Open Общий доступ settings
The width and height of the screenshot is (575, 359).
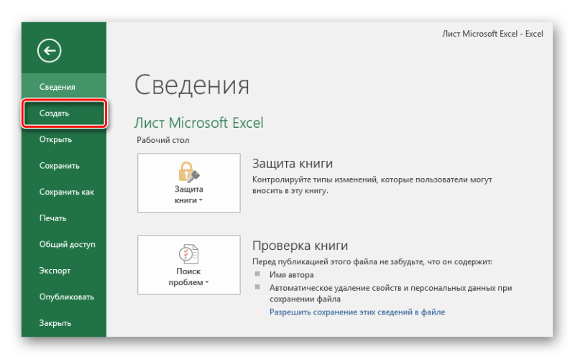(64, 244)
